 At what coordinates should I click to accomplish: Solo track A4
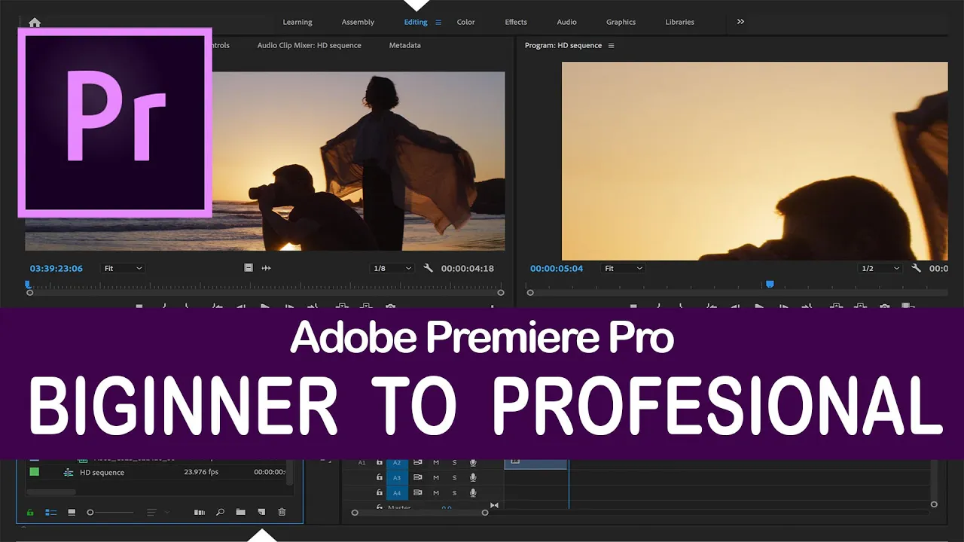click(x=454, y=493)
